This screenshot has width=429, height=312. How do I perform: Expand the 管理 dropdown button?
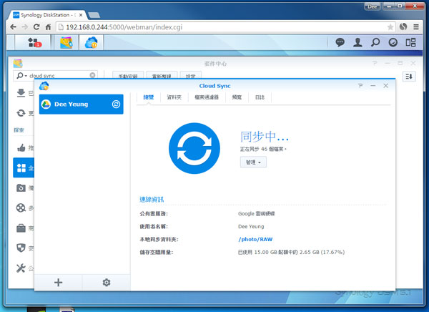253,162
